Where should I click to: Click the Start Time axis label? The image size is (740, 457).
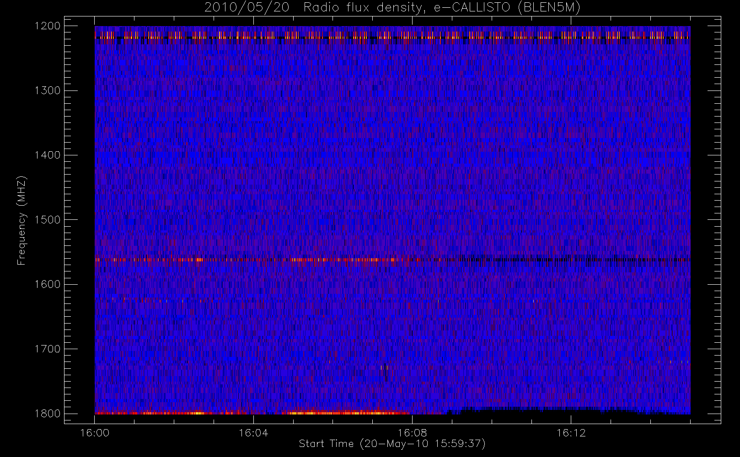coord(392,444)
